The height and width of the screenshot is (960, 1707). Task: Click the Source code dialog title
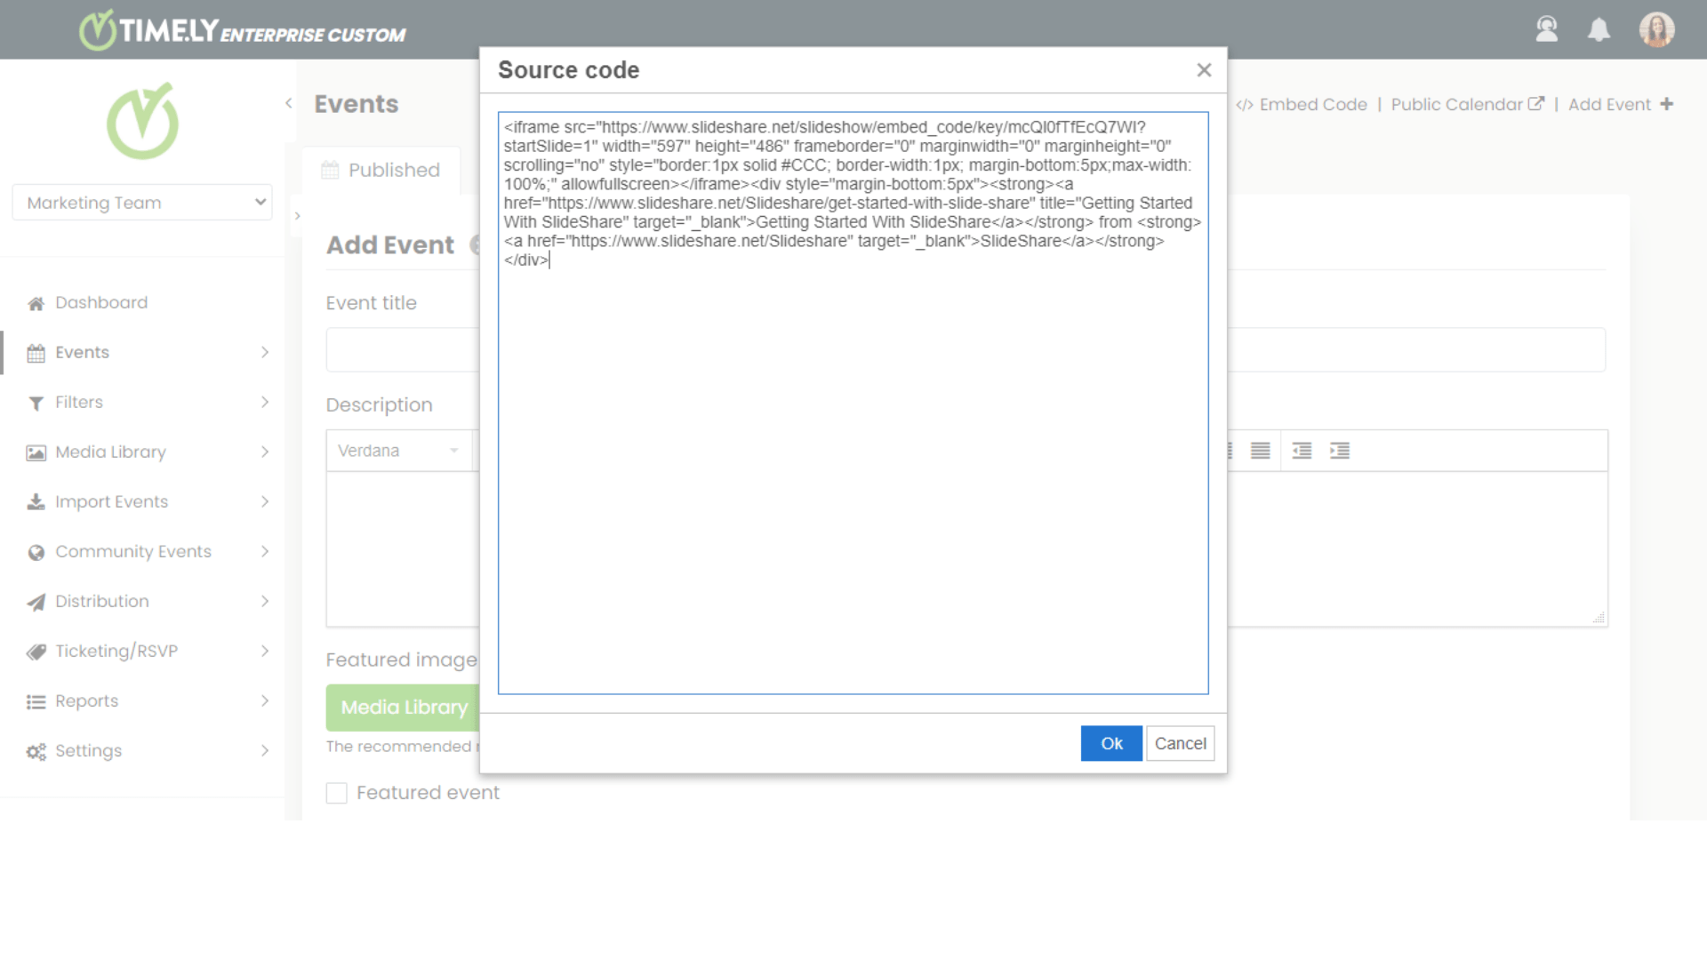[x=568, y=69]
